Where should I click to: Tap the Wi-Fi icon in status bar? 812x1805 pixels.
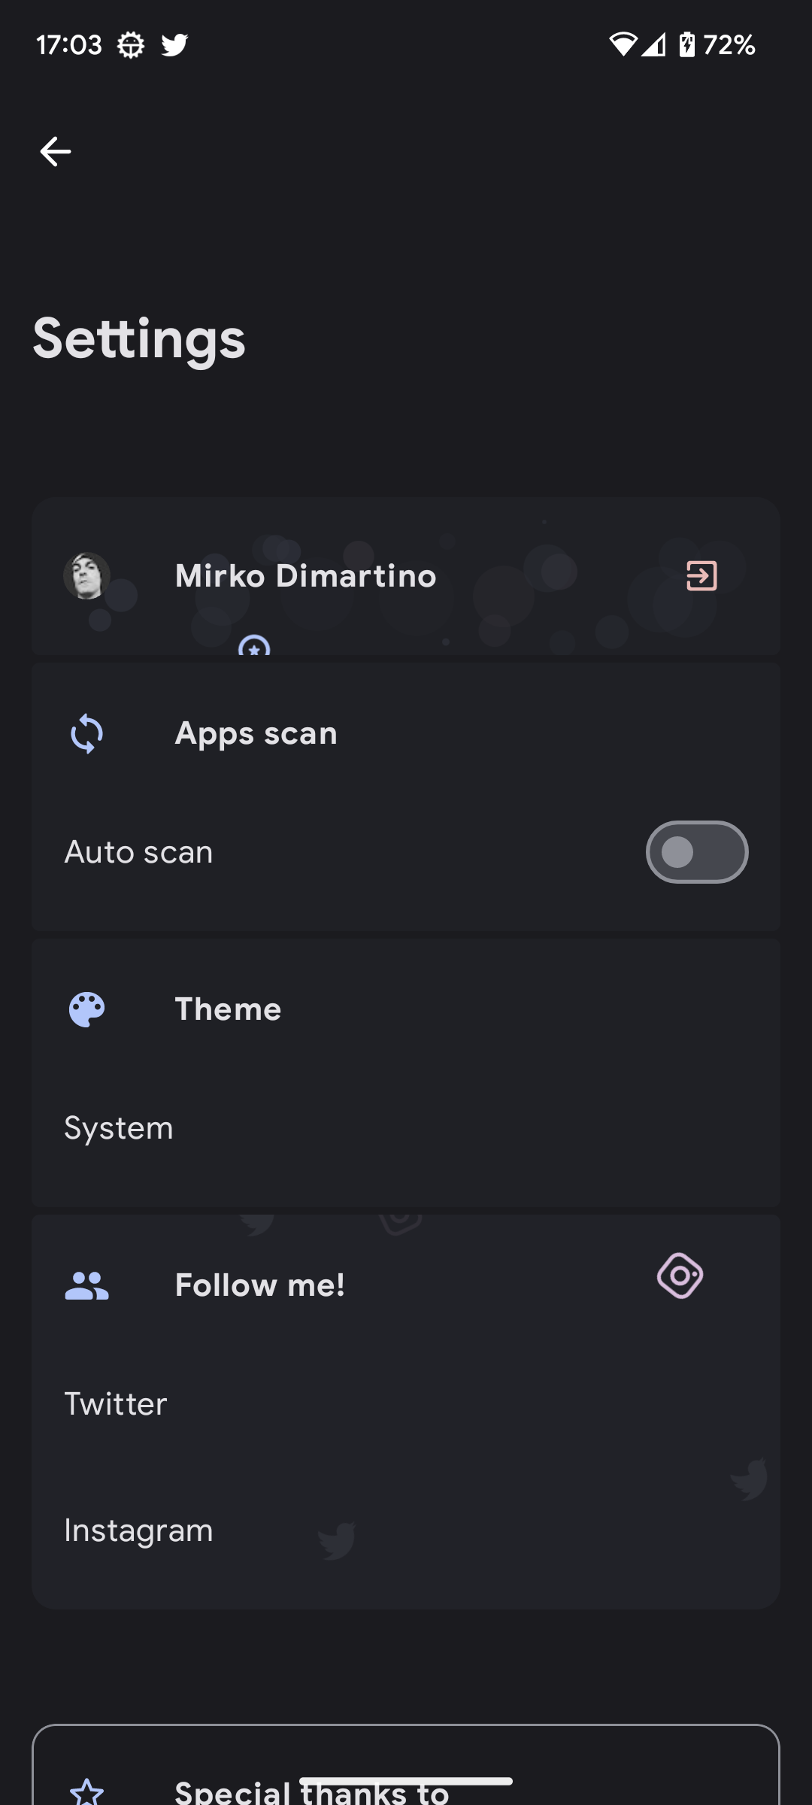coord(623,45)
